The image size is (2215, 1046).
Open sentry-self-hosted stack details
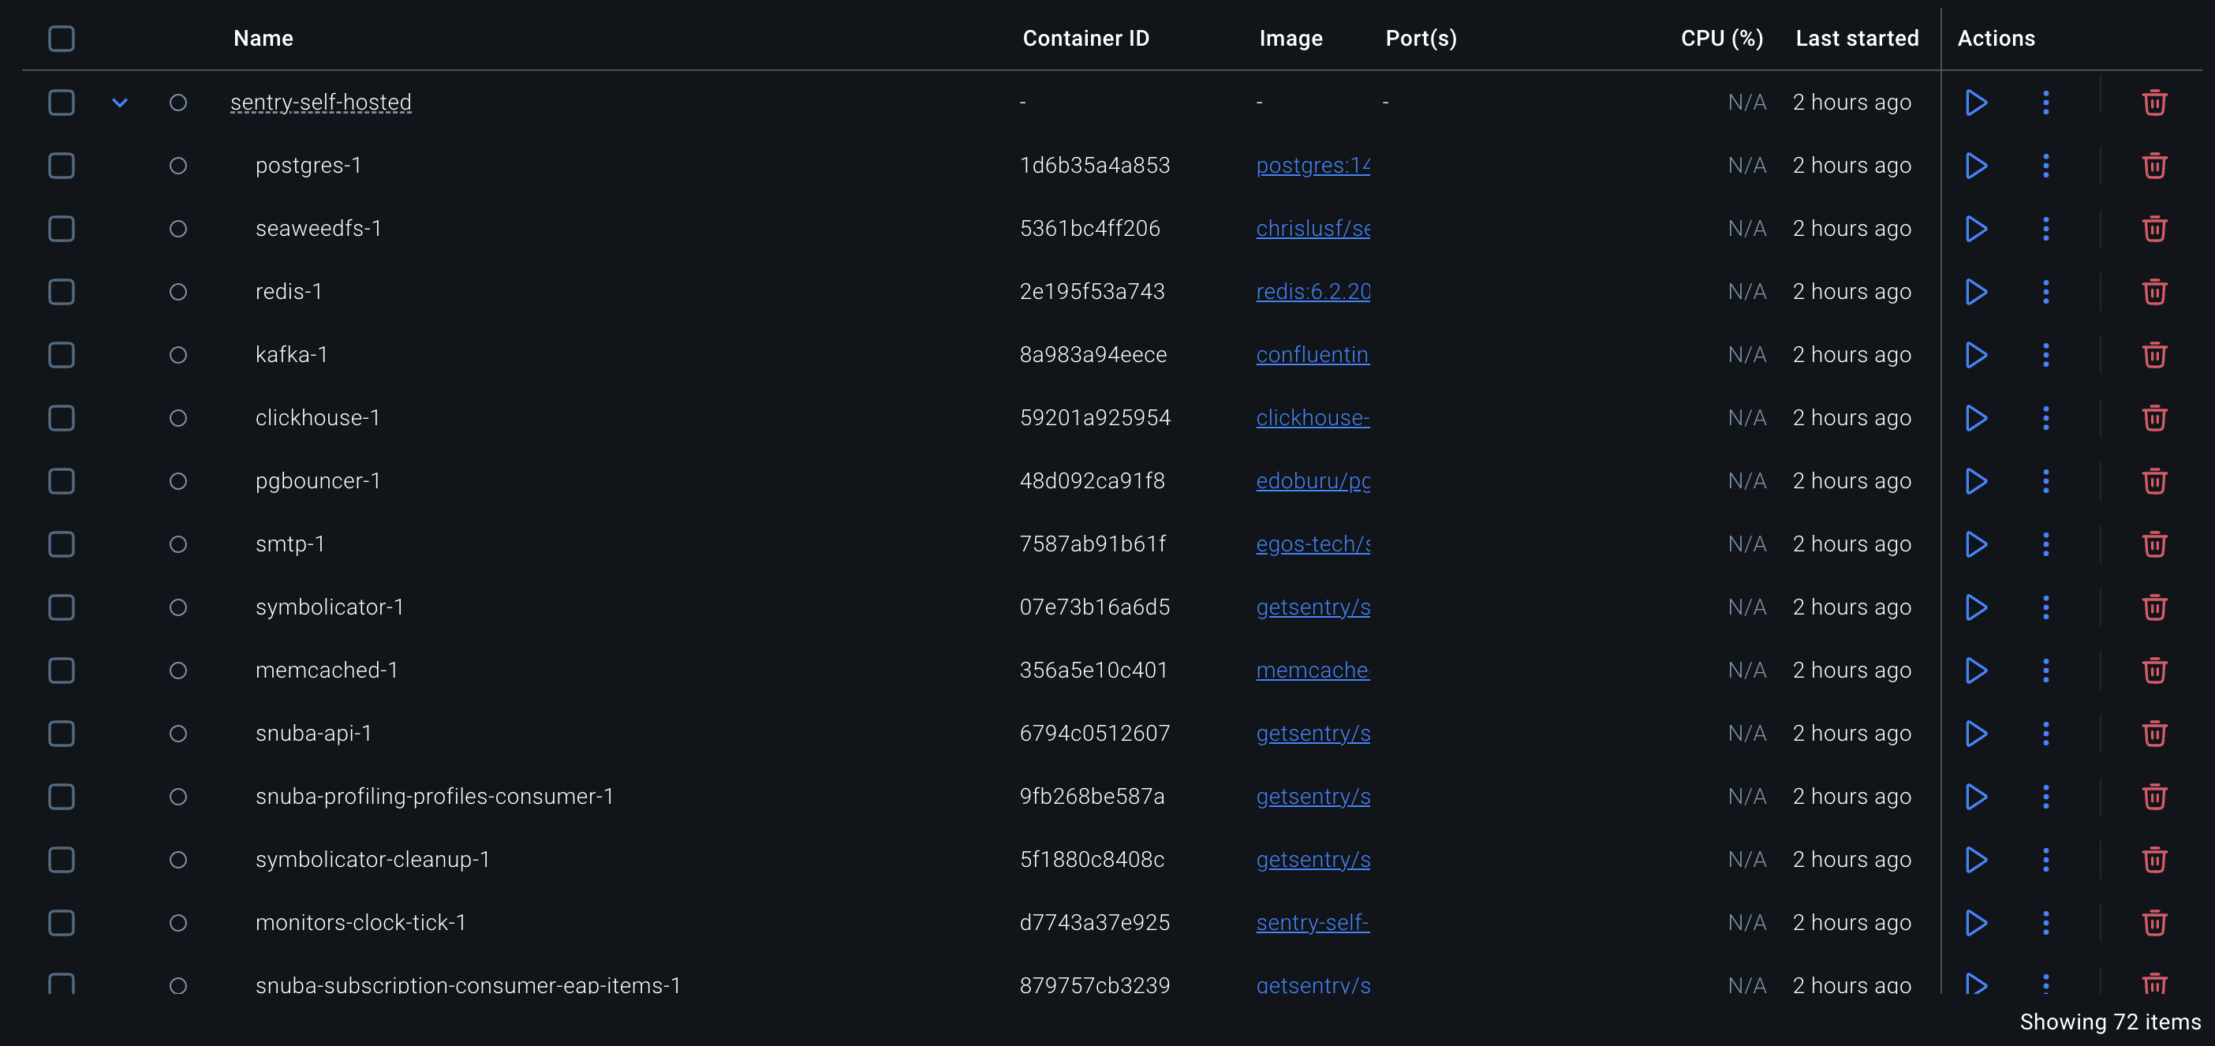321,103
